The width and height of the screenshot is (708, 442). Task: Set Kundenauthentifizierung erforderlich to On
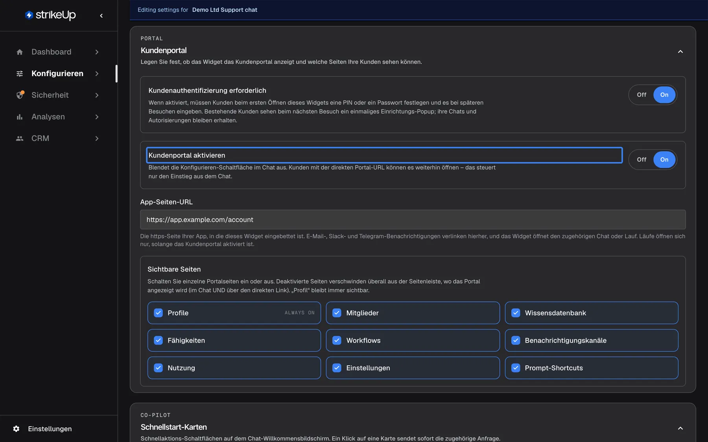[x=664, y=95]
